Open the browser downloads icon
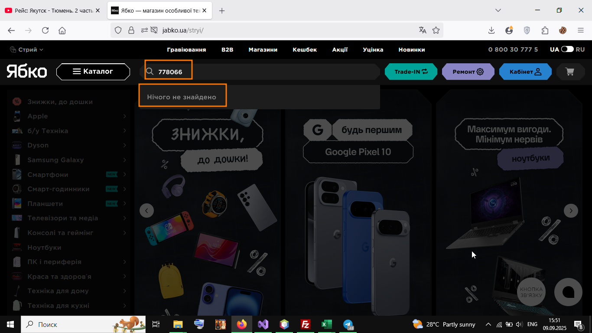The width and height of the screenshot is (592, 333). 491,30
